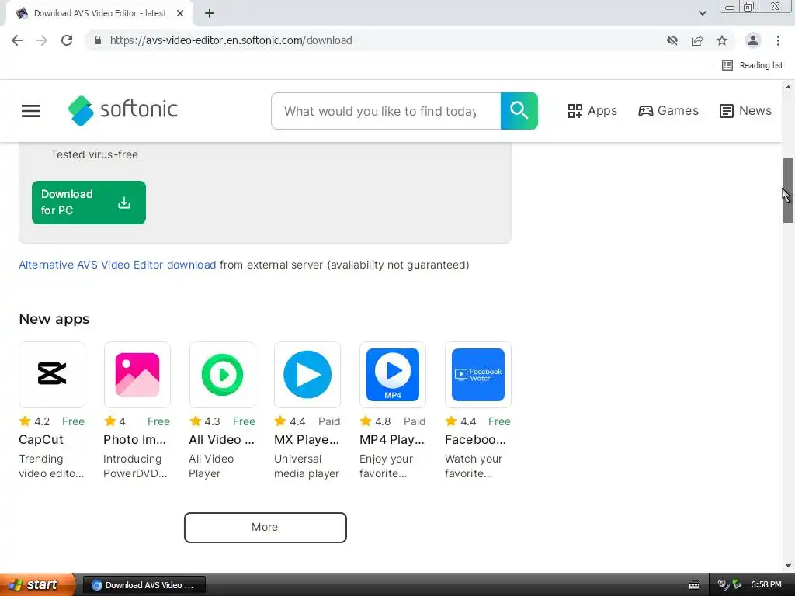Click the address bar URL

(x=231, y=40)
